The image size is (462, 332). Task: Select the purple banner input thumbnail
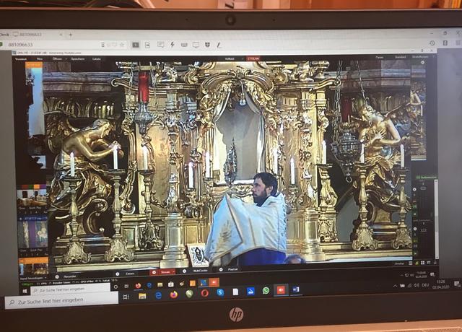click(33, 234)
